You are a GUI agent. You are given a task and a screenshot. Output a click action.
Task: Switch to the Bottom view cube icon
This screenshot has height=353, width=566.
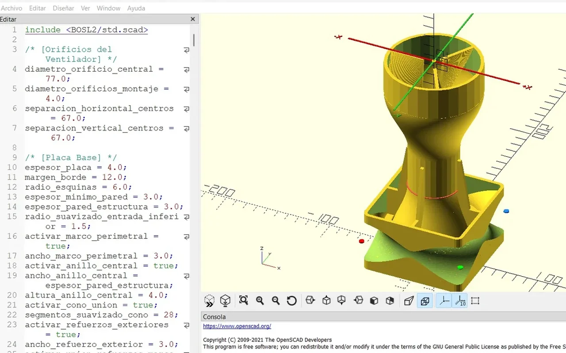pyautogui.click(x=341, y=300)
